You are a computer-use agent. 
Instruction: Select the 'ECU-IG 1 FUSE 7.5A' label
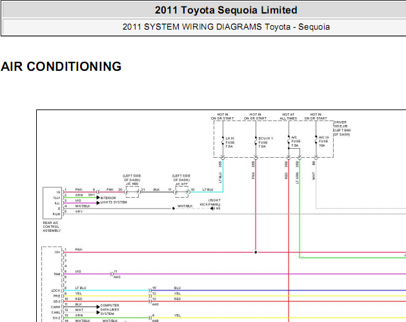pyautogui.click(x=265, y=142)
